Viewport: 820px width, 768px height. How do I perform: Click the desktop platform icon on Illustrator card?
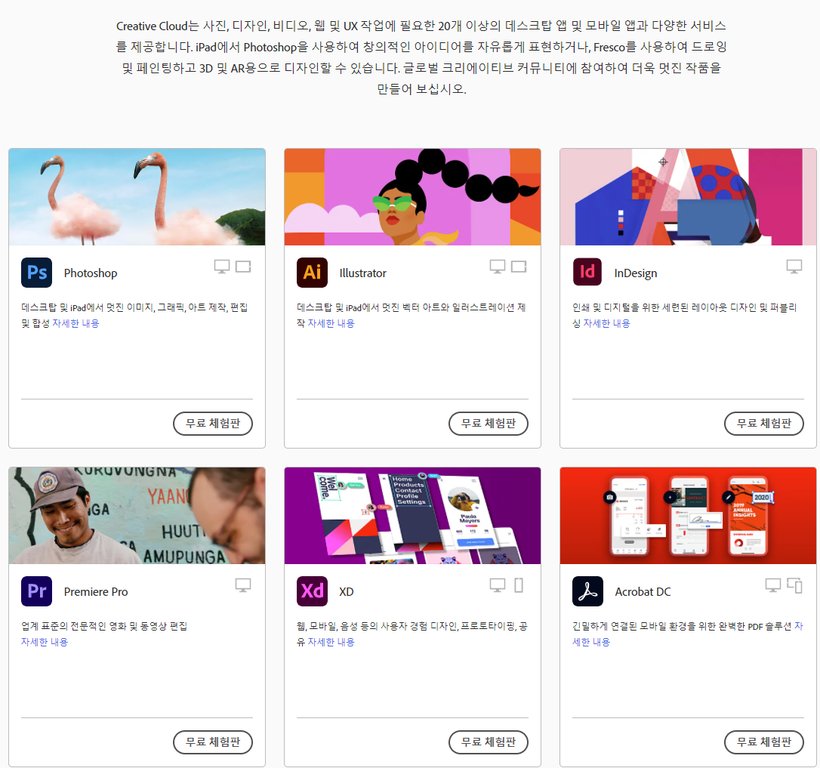tap(498, 267)
